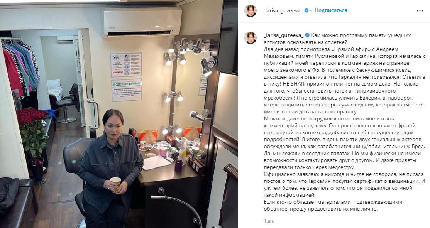Click the verified badge beside header username
The height and width of the screenshot is (228, 430).
306,10
